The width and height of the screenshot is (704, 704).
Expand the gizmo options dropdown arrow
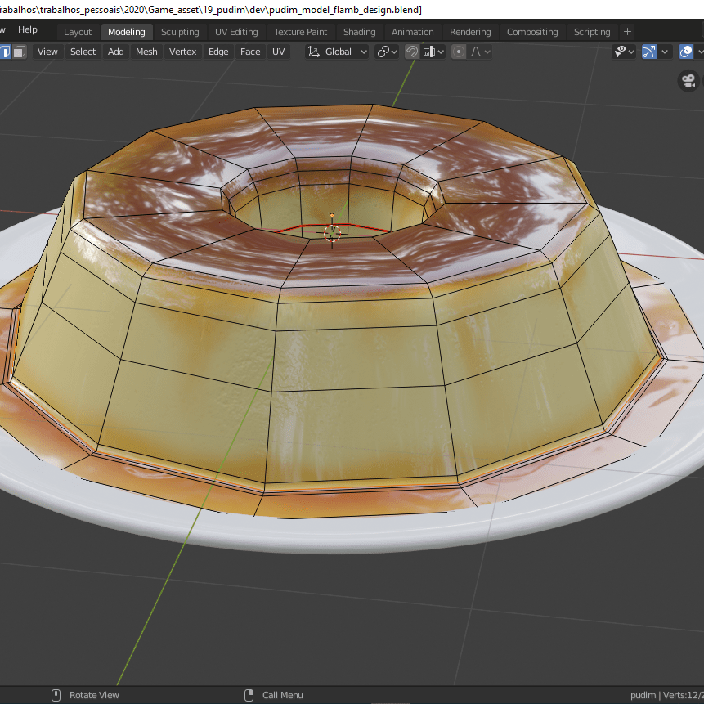(x=666, y=52)
